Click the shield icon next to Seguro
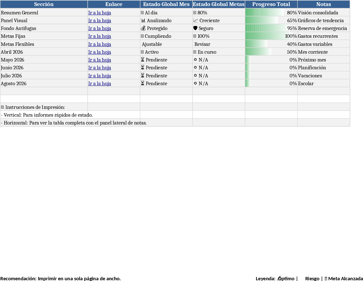Image resolution: width=363 pixels, height=281 pixels. pyautogui.click(x=196, y=28)
